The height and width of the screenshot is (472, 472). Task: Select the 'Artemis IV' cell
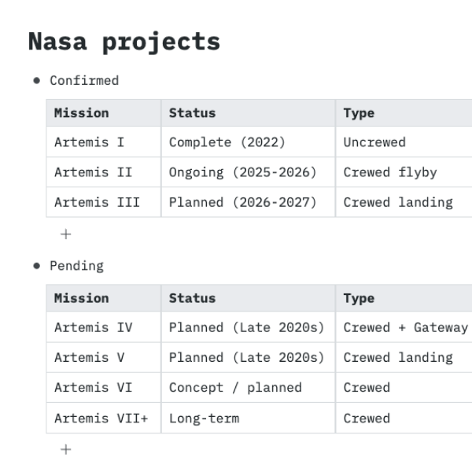(x=104, y=327)
